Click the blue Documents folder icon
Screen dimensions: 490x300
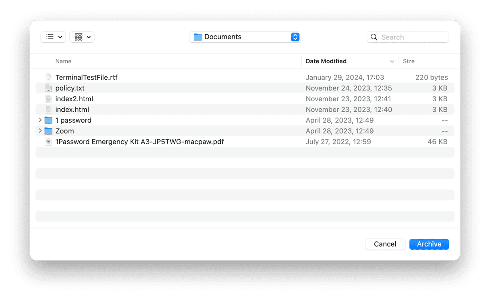pos(197,37)
